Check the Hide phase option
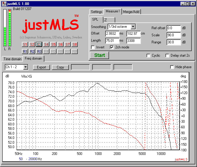This screenshot has height=167, width=197. (172, 67)
